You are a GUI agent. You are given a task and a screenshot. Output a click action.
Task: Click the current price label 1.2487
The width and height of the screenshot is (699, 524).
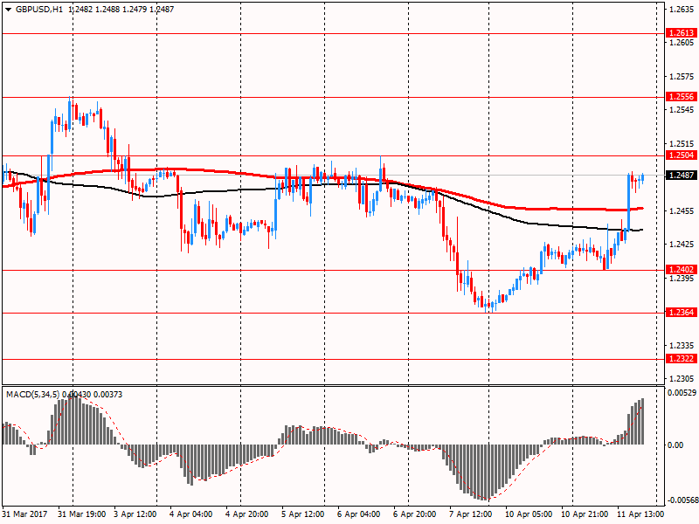point(682,176)
